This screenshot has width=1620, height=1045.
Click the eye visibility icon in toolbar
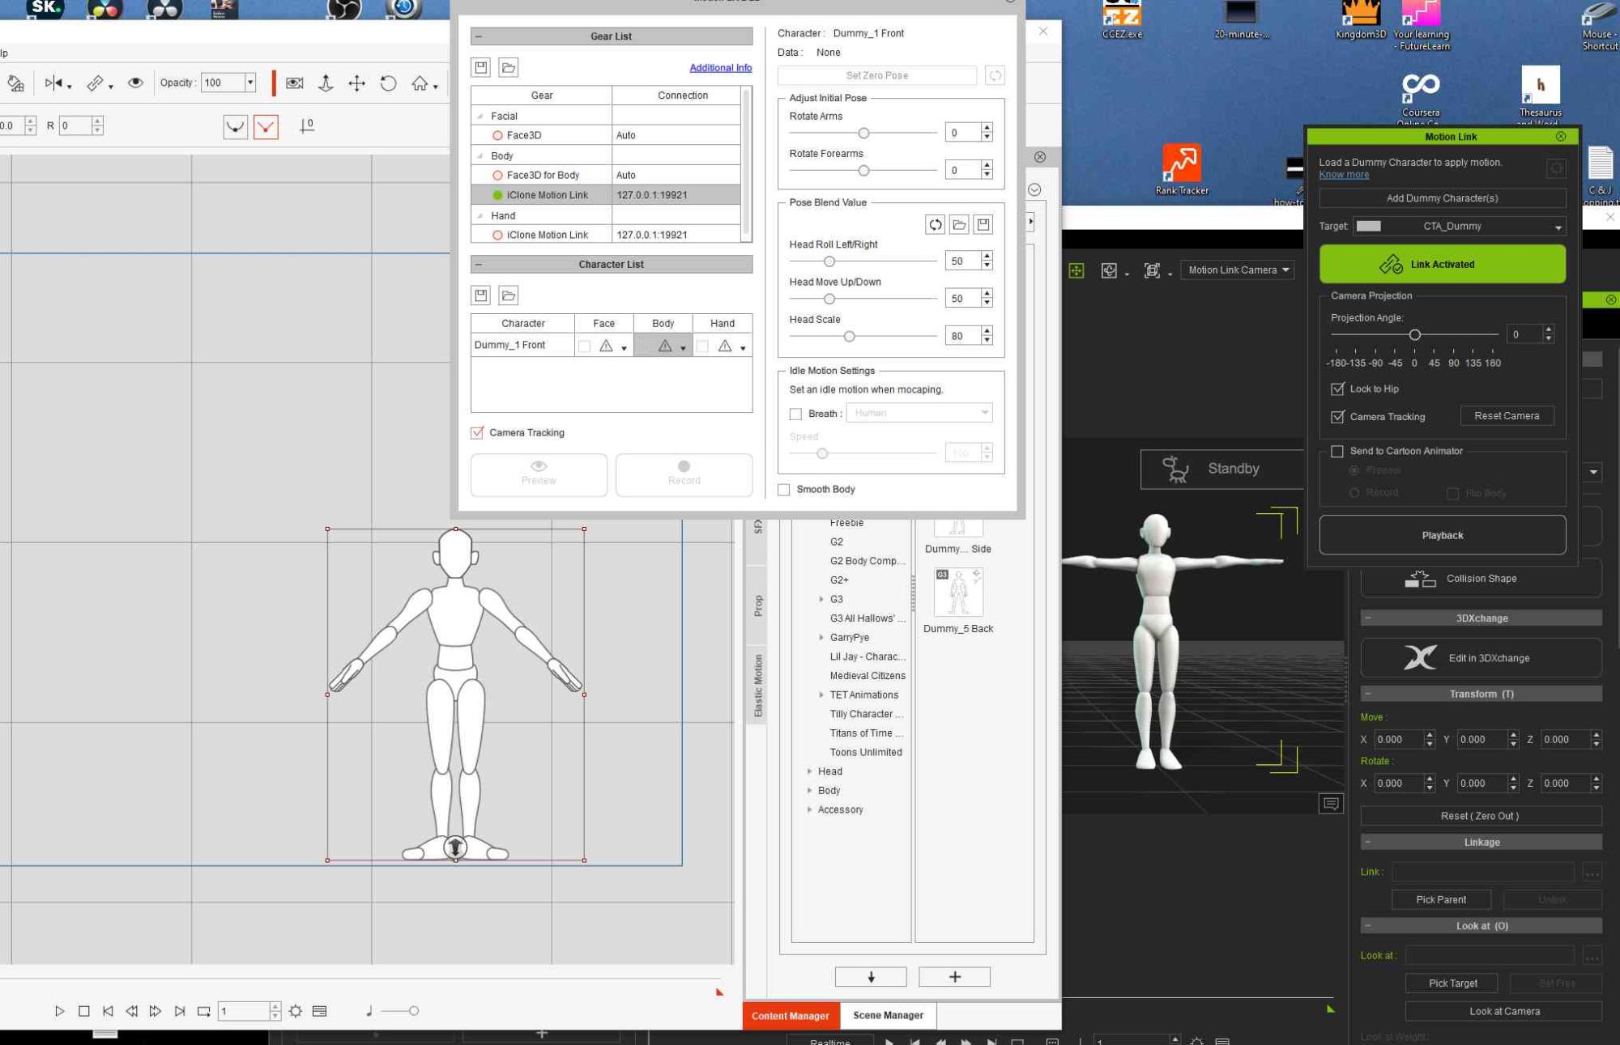tap(135, 83)
